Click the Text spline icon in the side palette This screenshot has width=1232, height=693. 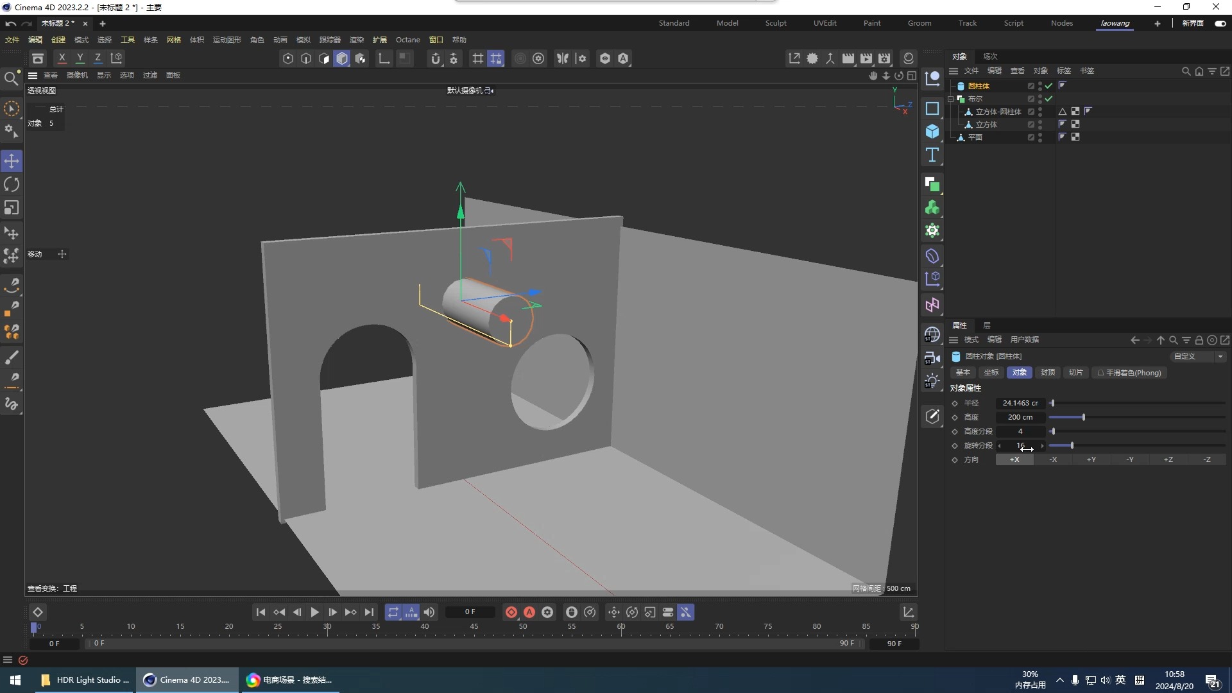(x=932, y=155)
